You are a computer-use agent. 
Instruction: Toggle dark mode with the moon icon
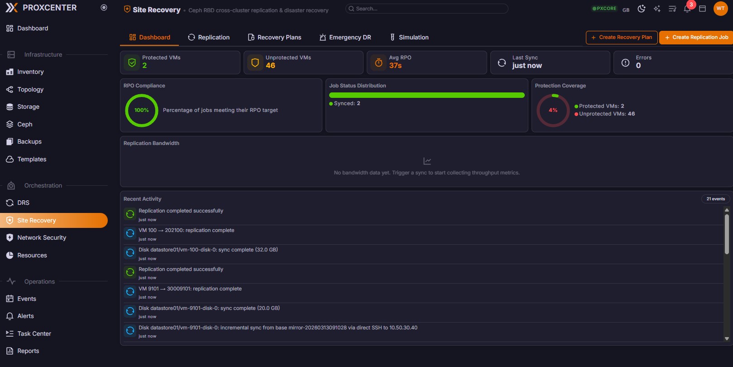[x=642, y=9]
